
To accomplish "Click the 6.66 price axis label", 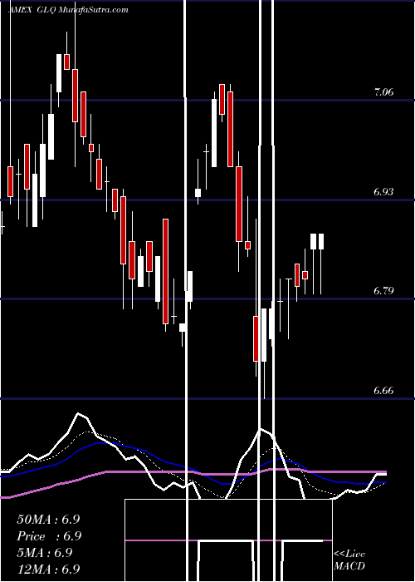I will click(383, 391).
